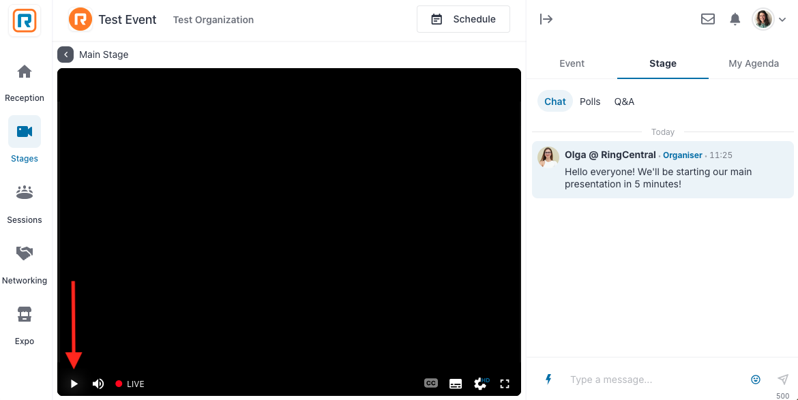Send the chat message
The width and height of the screenshot is (798, 400).
[x=783, y=379]
